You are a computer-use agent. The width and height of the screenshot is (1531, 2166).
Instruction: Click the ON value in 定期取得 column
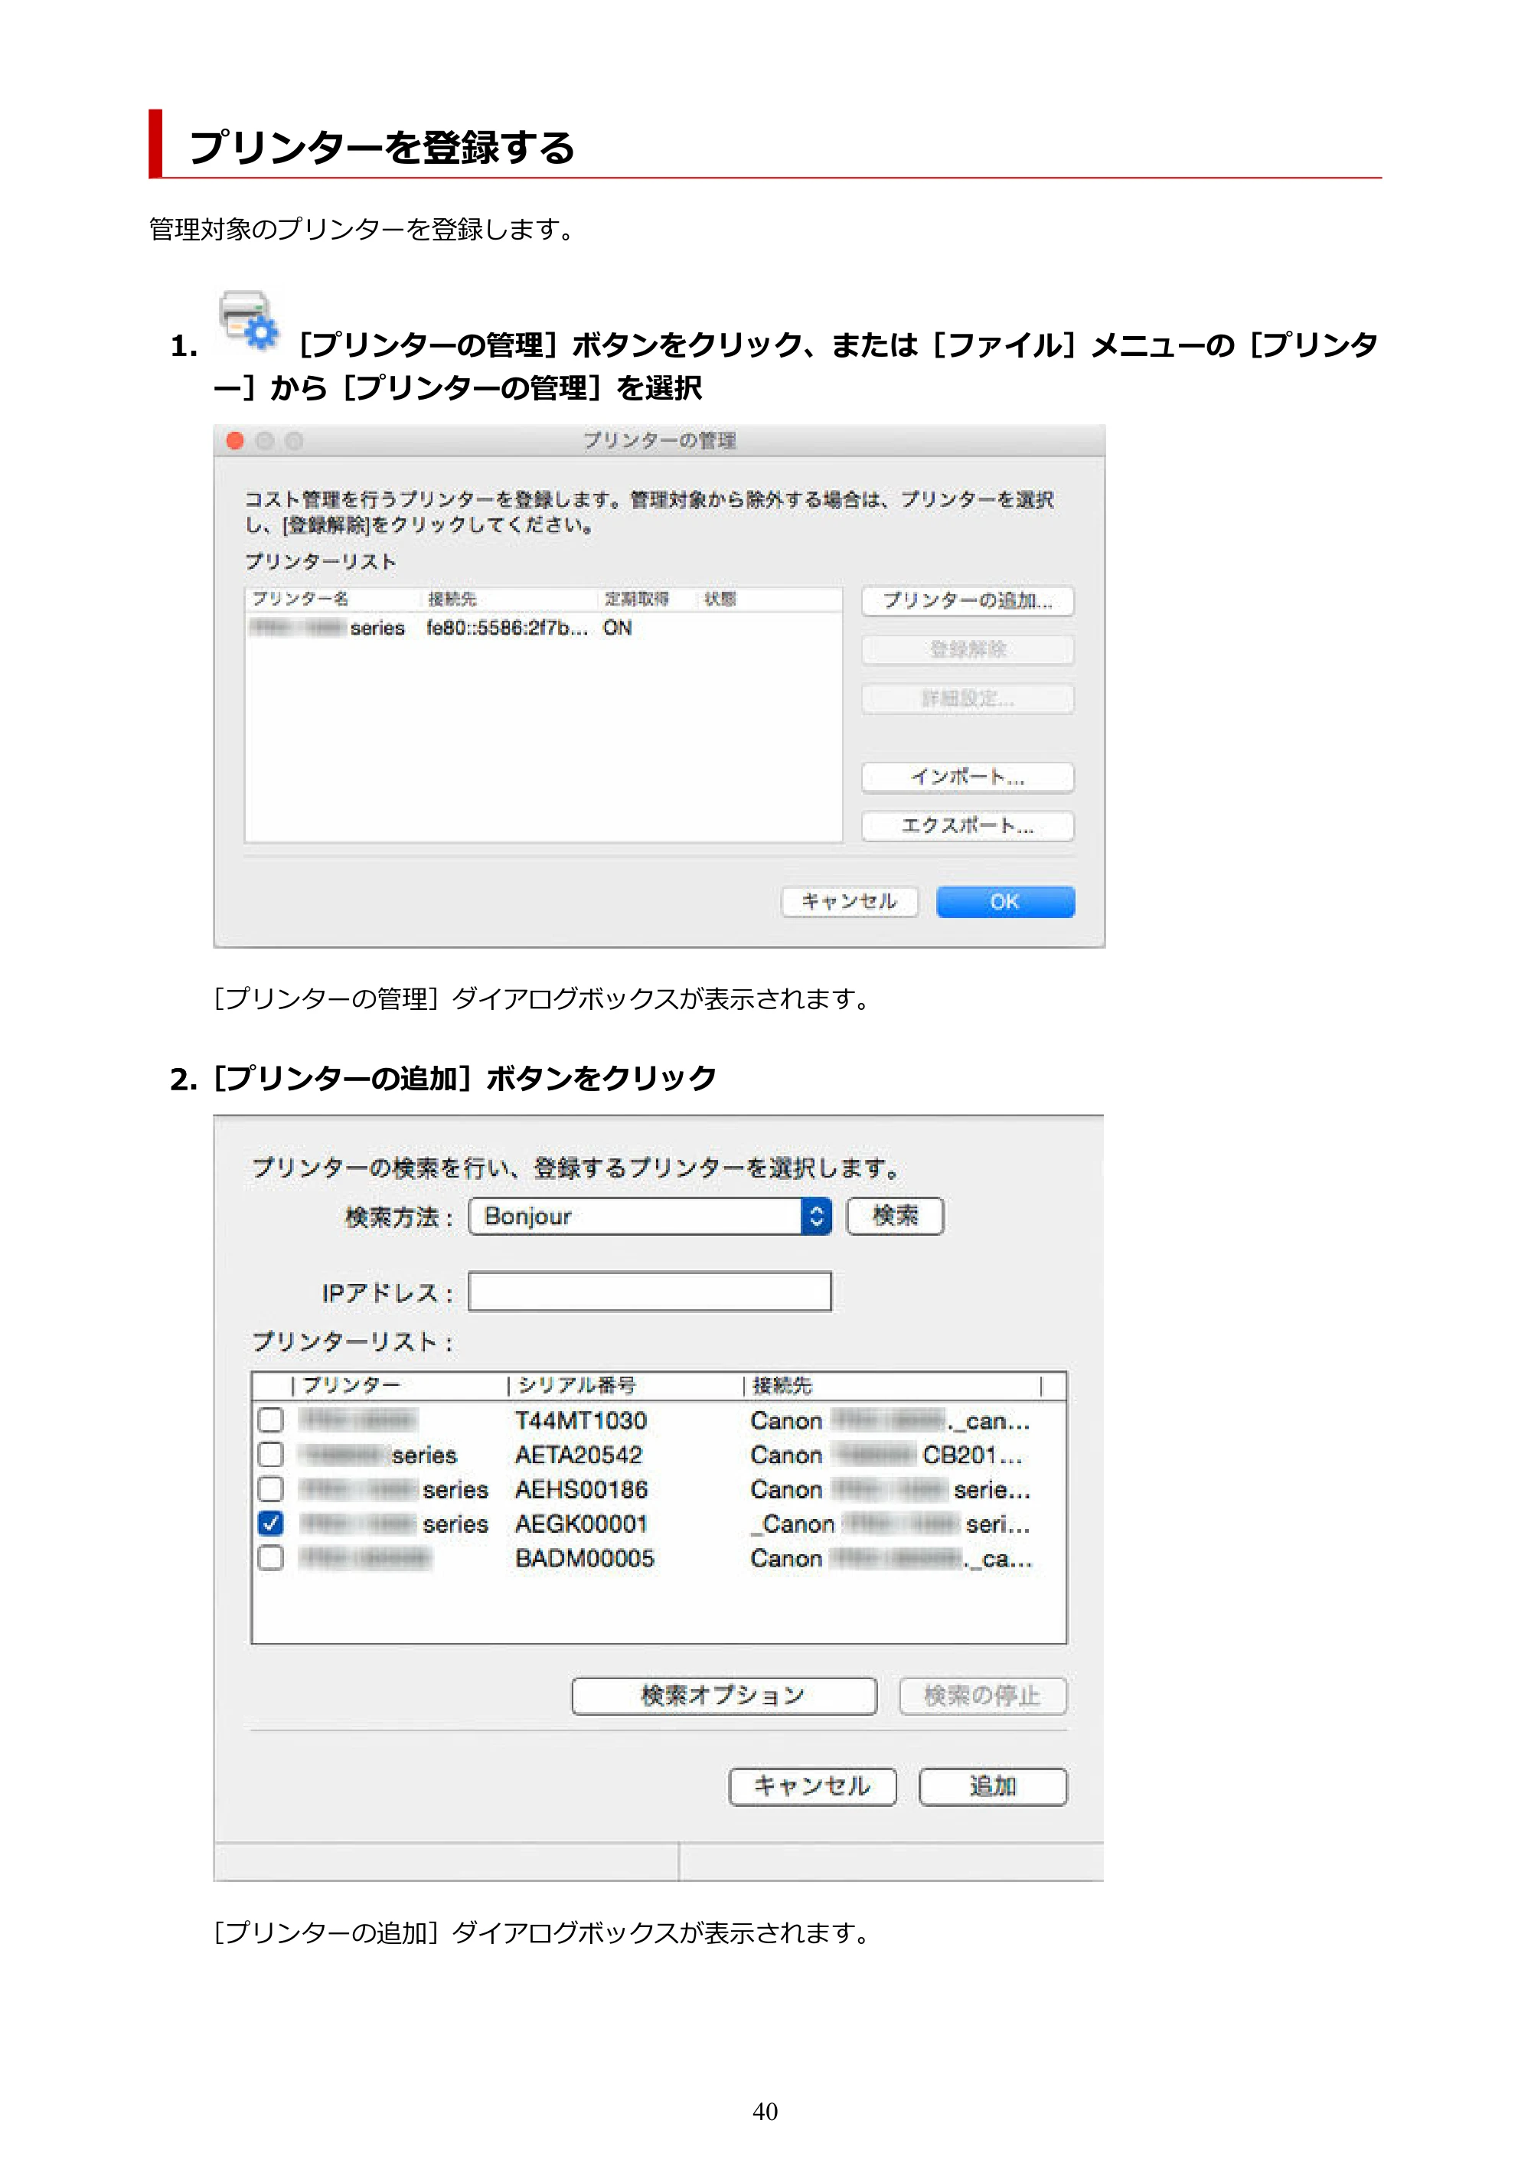(618, 629)
